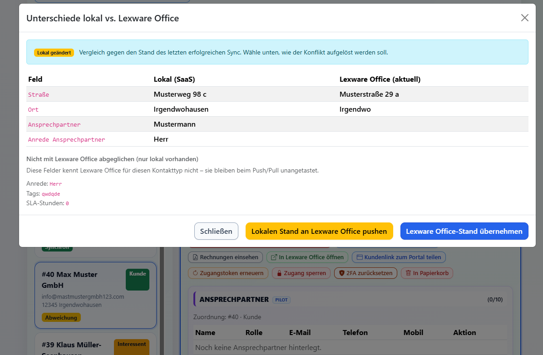Click Aktion column header in contacts table
The height and width of the screenshot is (355, 543).
(x=465, y=332)
